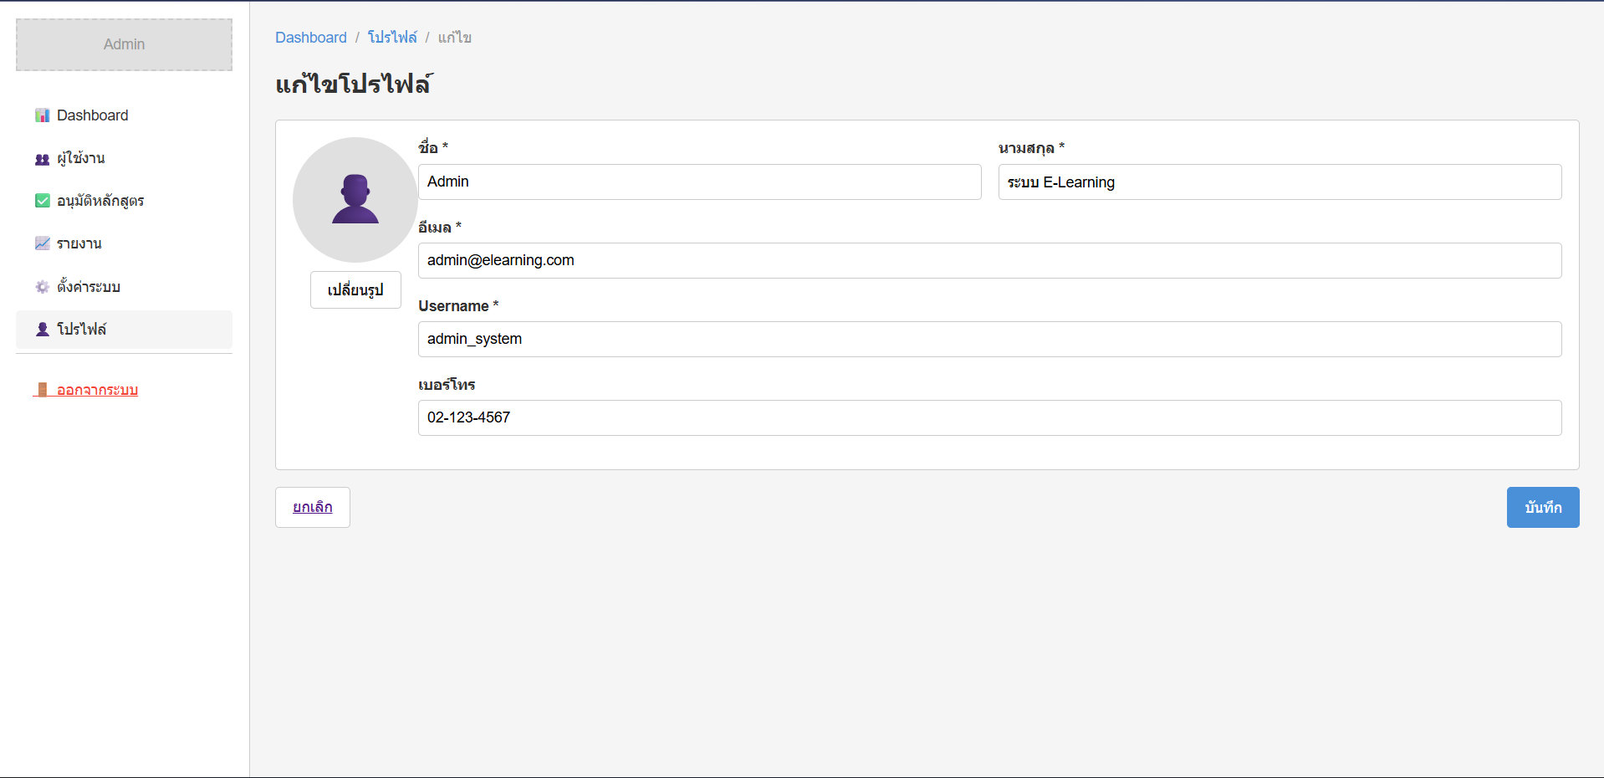Go to ตั้งค่าระบบ in sidebar
The height and width of the screenshot is (778, 1604).
89,287
